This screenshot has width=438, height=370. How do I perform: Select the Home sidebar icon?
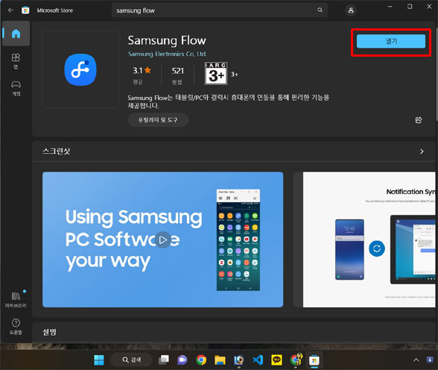tap(16, 34)
